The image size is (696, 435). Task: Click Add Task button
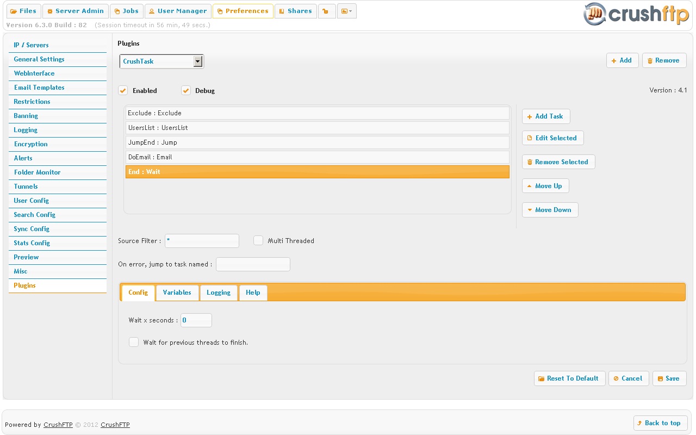546,116
